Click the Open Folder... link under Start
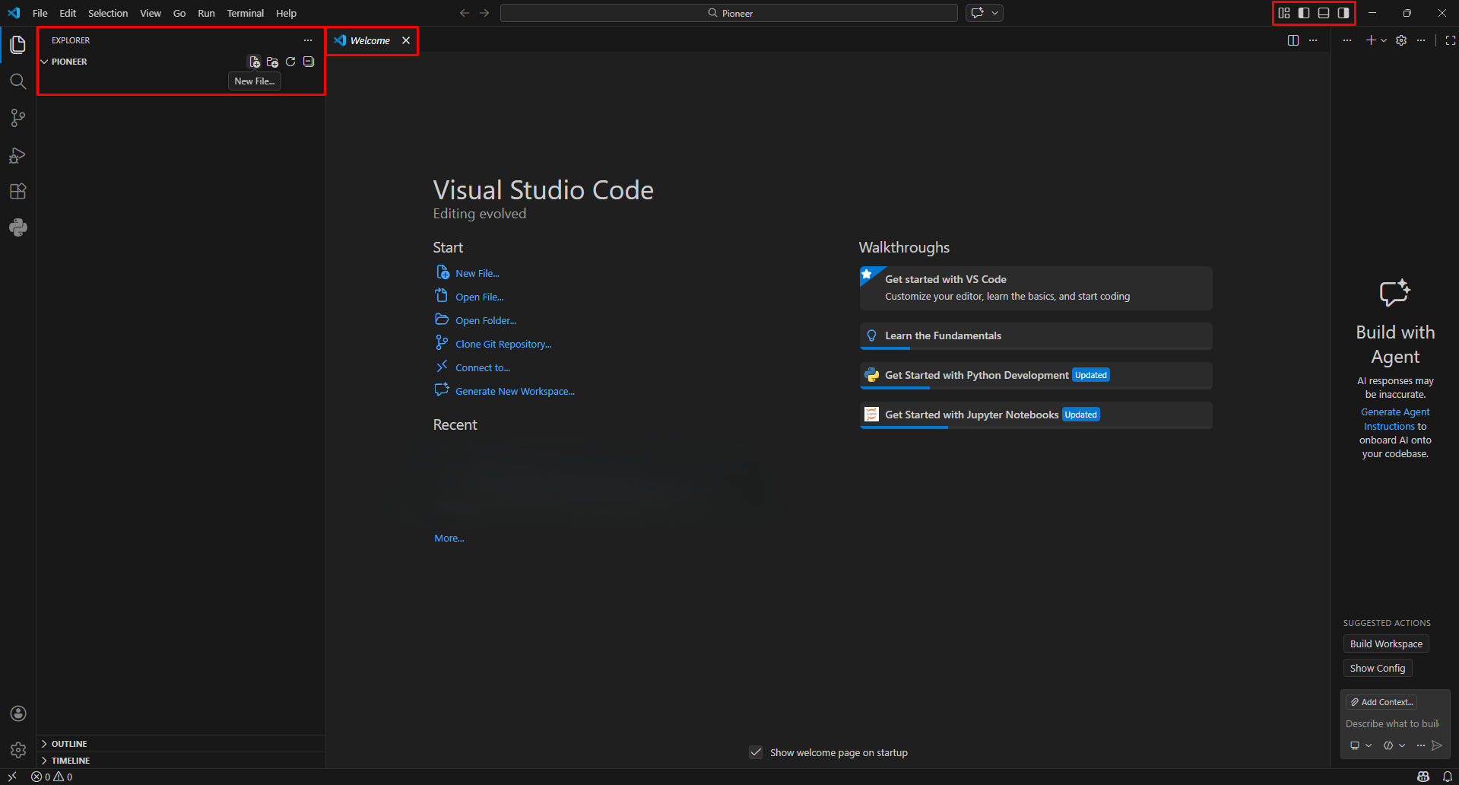Screen dimensions: 1459x785 [x=486, y=320]
